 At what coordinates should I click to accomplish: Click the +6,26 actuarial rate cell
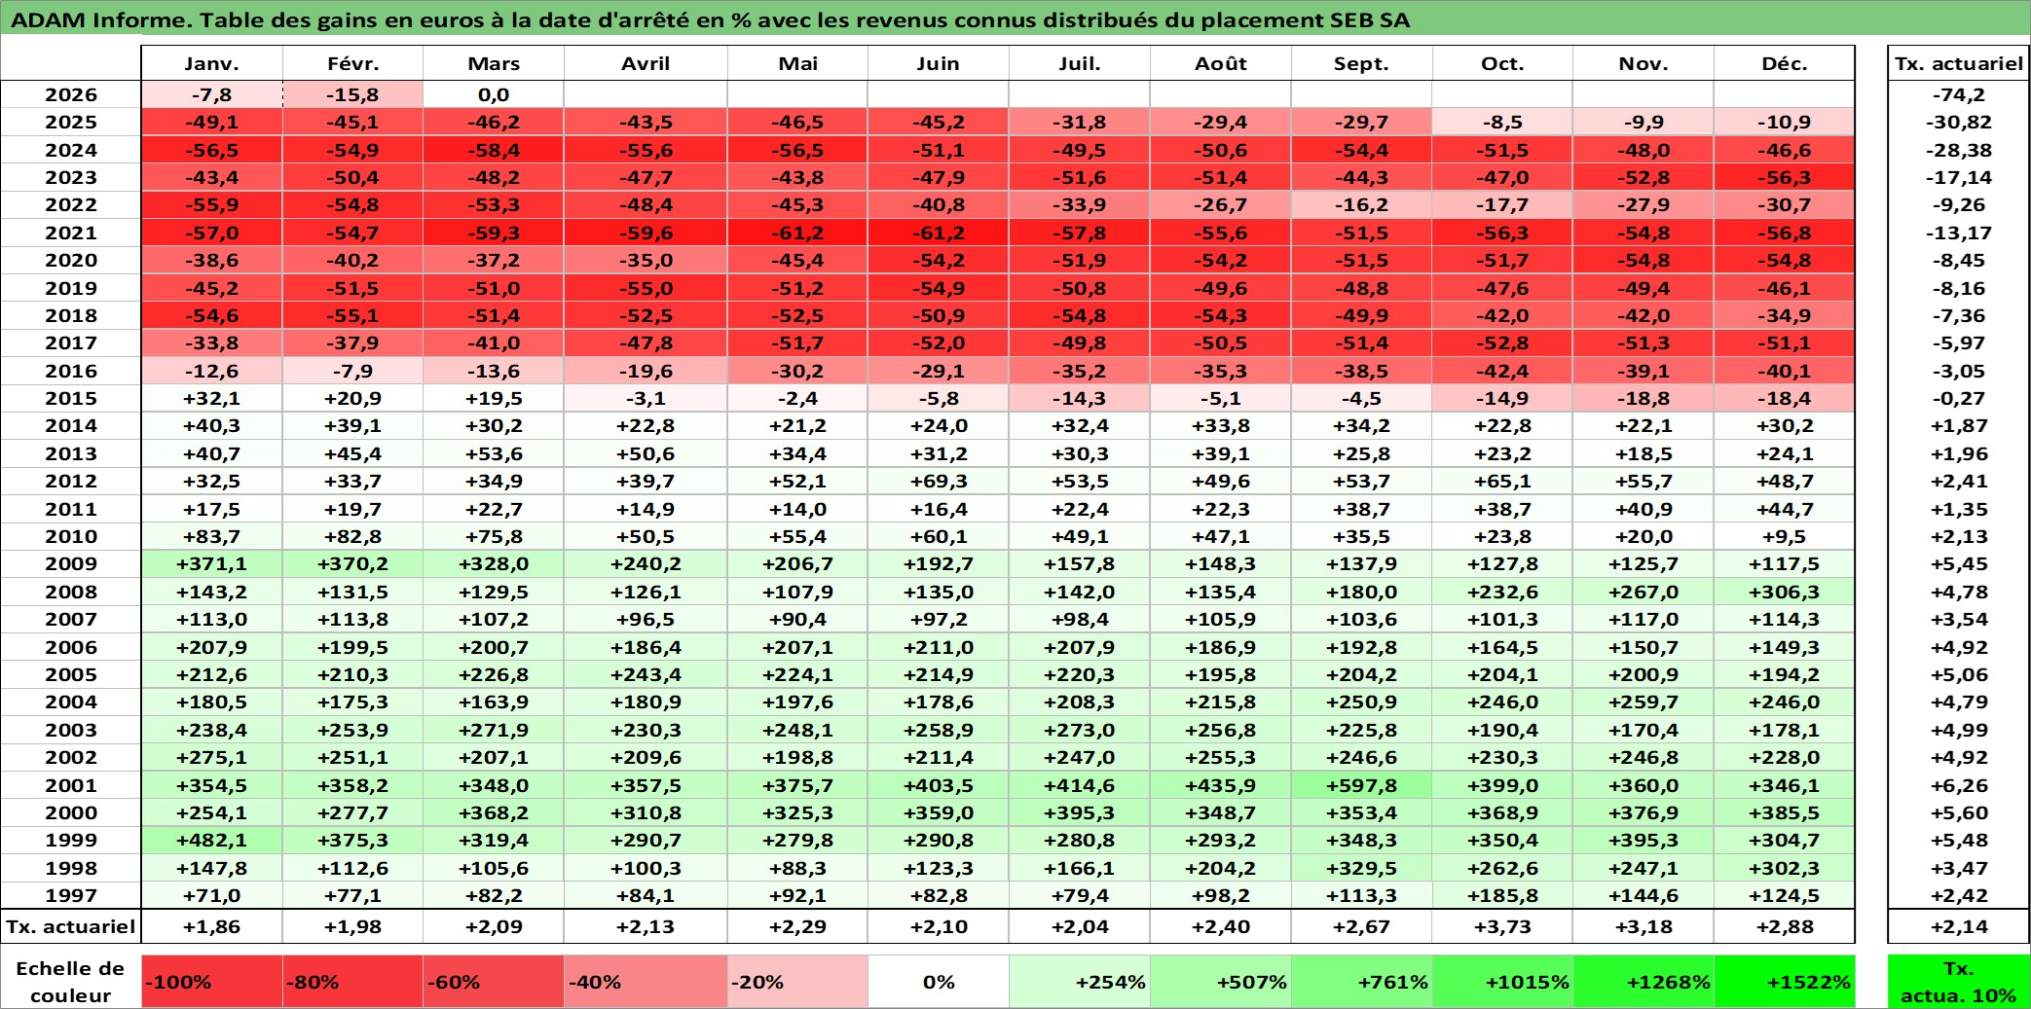click(x=1959, y=785)
